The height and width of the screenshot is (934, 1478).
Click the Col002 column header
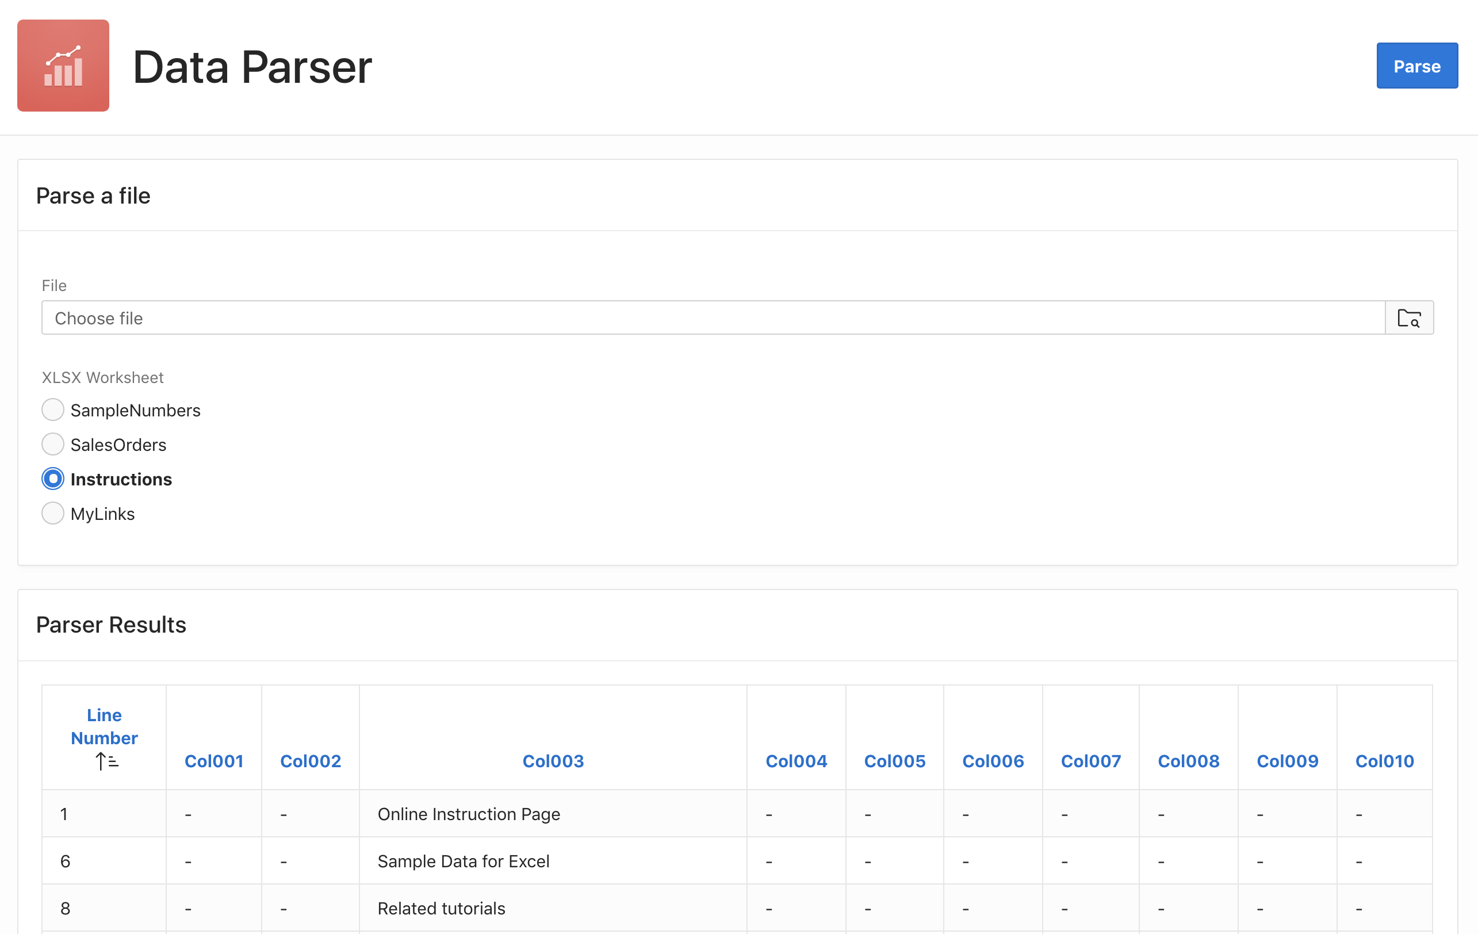(311, 761)
